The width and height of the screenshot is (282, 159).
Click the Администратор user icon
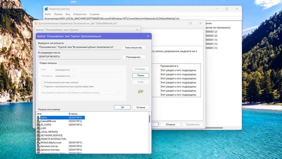click(x=38, y=146)
